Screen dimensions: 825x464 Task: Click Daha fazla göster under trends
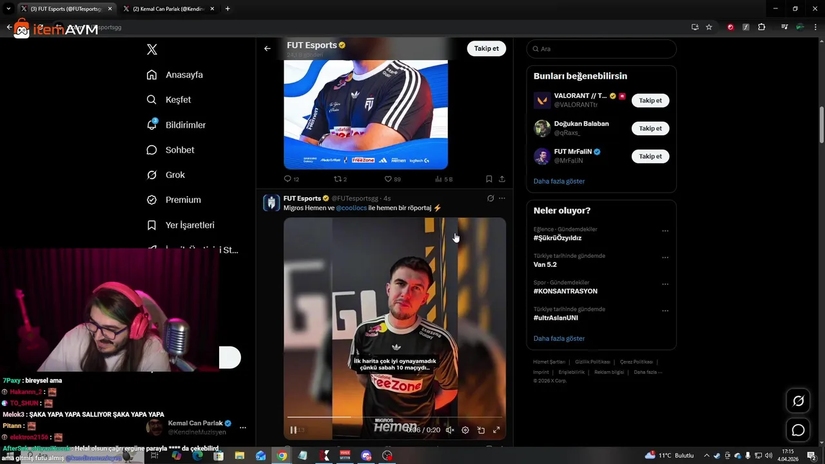pyautogui.click(x=559, y=338)
